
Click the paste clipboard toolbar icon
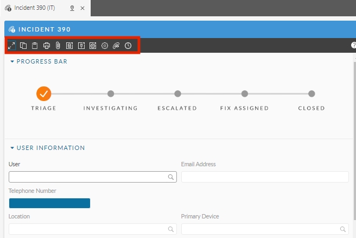(35, 46)
